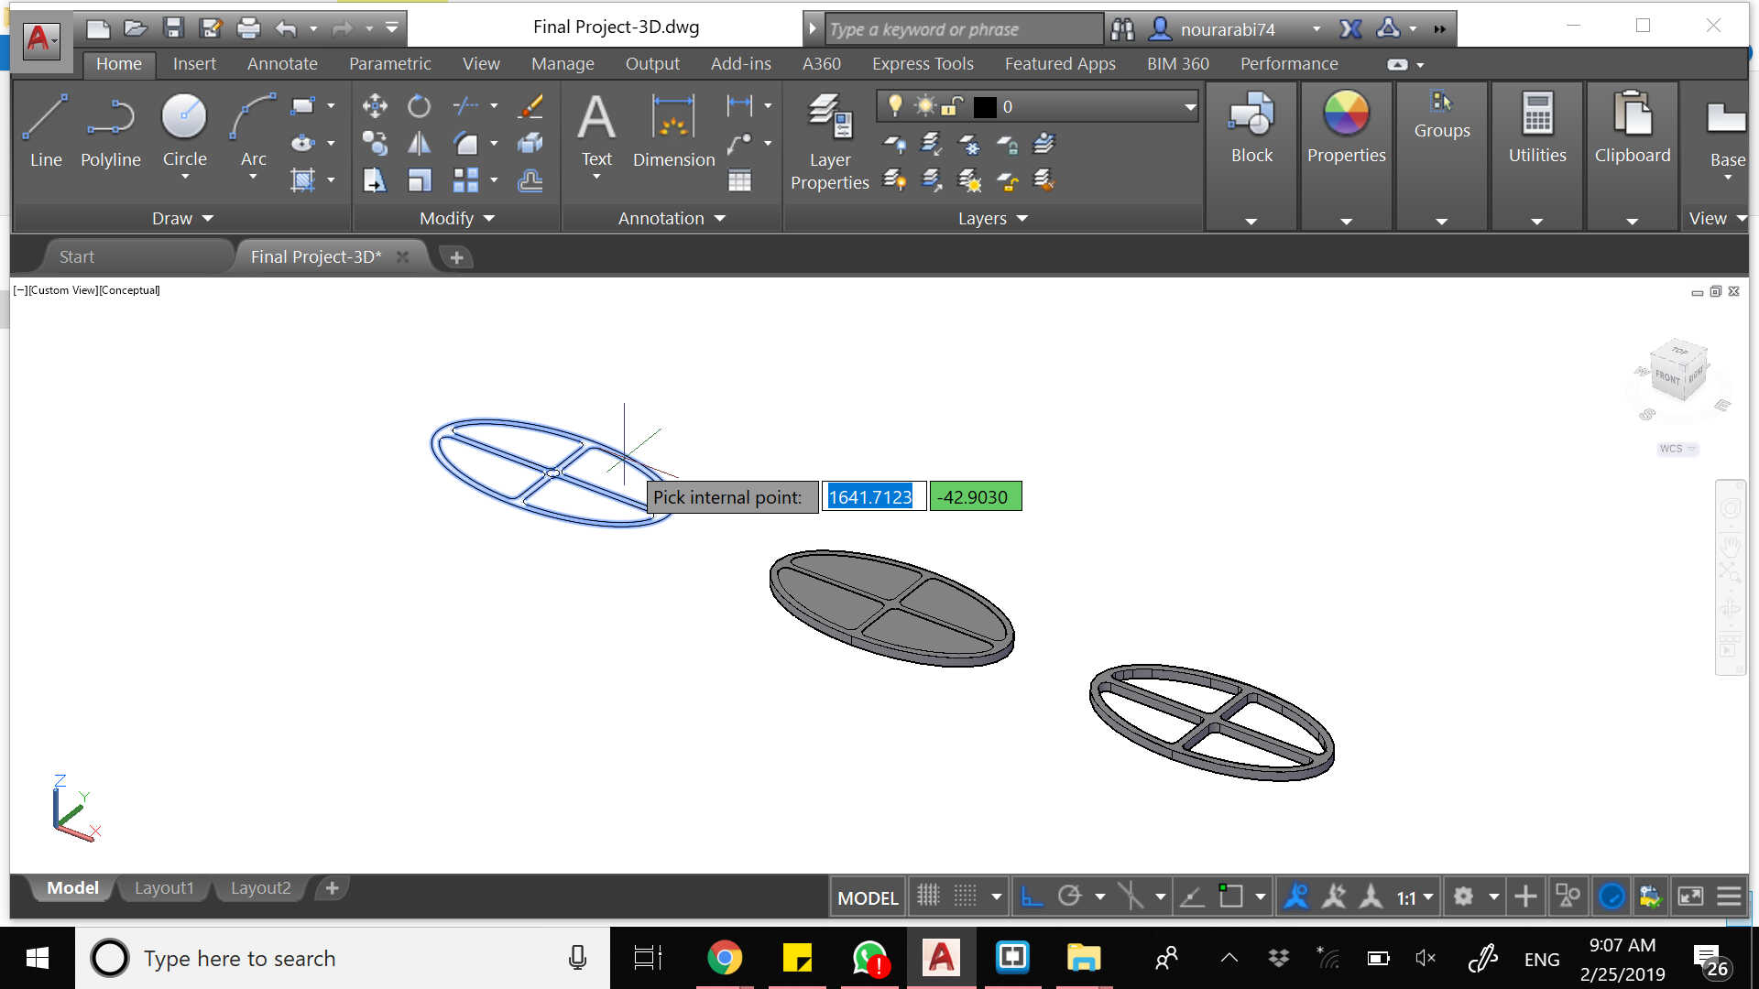Click the keyword search input field

[962, 29]
